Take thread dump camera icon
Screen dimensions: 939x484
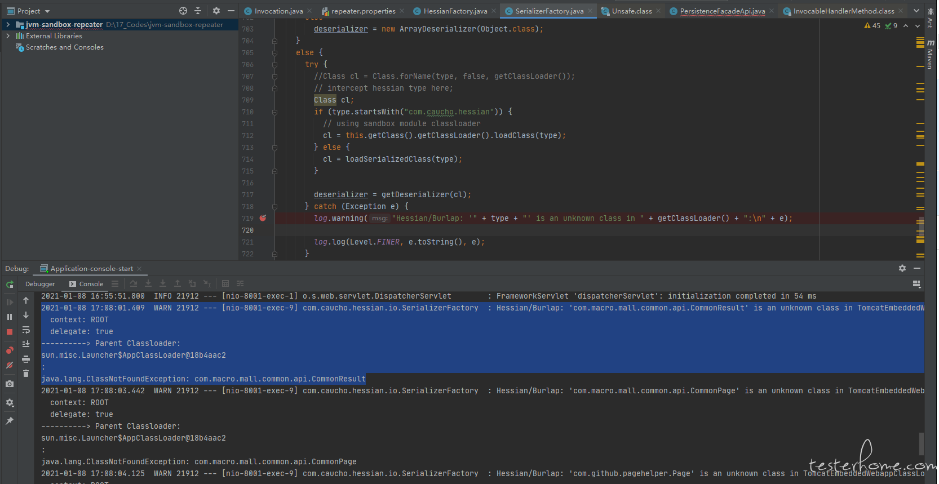coord(10,384)
